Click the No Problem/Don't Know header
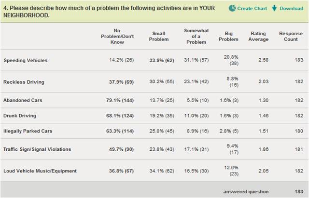The width and height of the screenshot is (309, 198). pyautogui.click(x=117, y=37)
